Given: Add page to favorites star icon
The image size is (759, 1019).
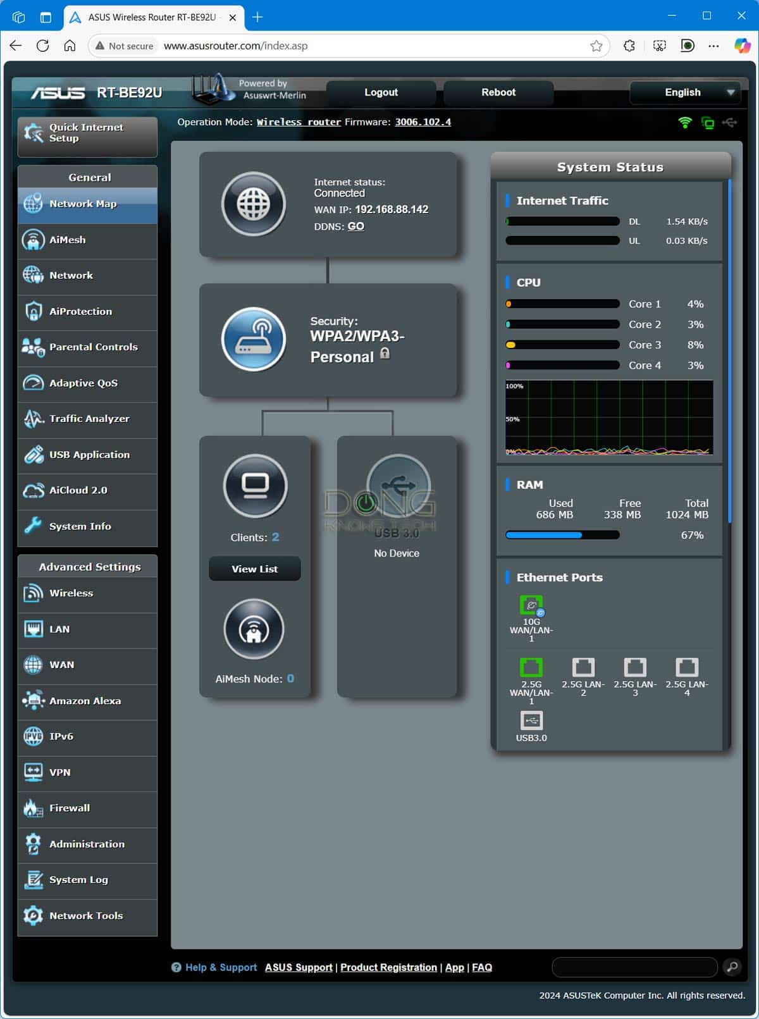Looking at the screenshot, I should point(596,46).
